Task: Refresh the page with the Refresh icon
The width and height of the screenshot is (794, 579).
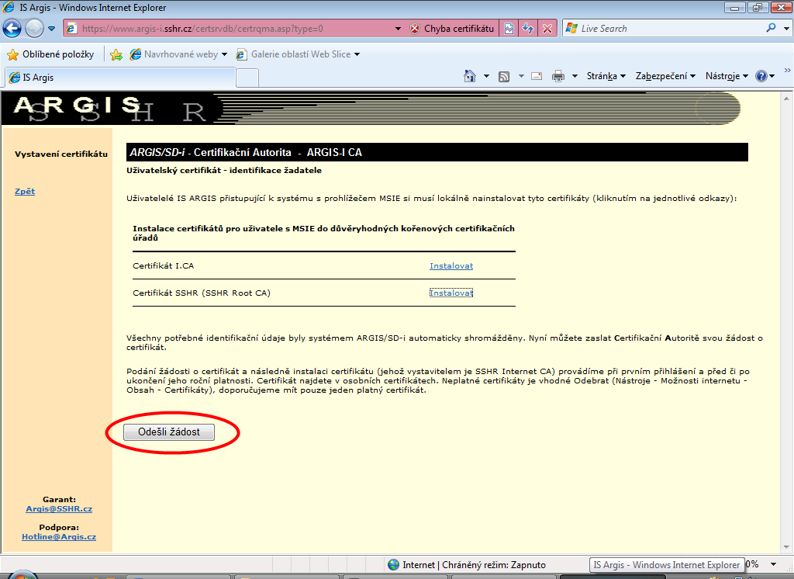Action: (x=528, y=29)
